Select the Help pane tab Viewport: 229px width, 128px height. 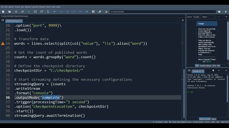[197, 66]
